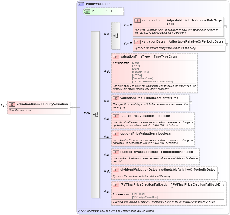The image size is (230, 215).
Task: Click the E icon of dividendValuationDates
Action: pos(115,170)
